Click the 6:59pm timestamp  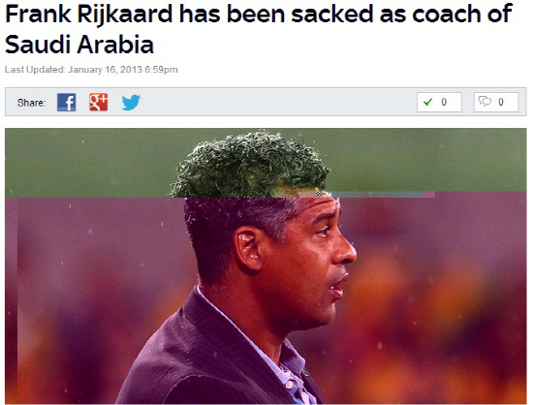click(x=161, y=70)
